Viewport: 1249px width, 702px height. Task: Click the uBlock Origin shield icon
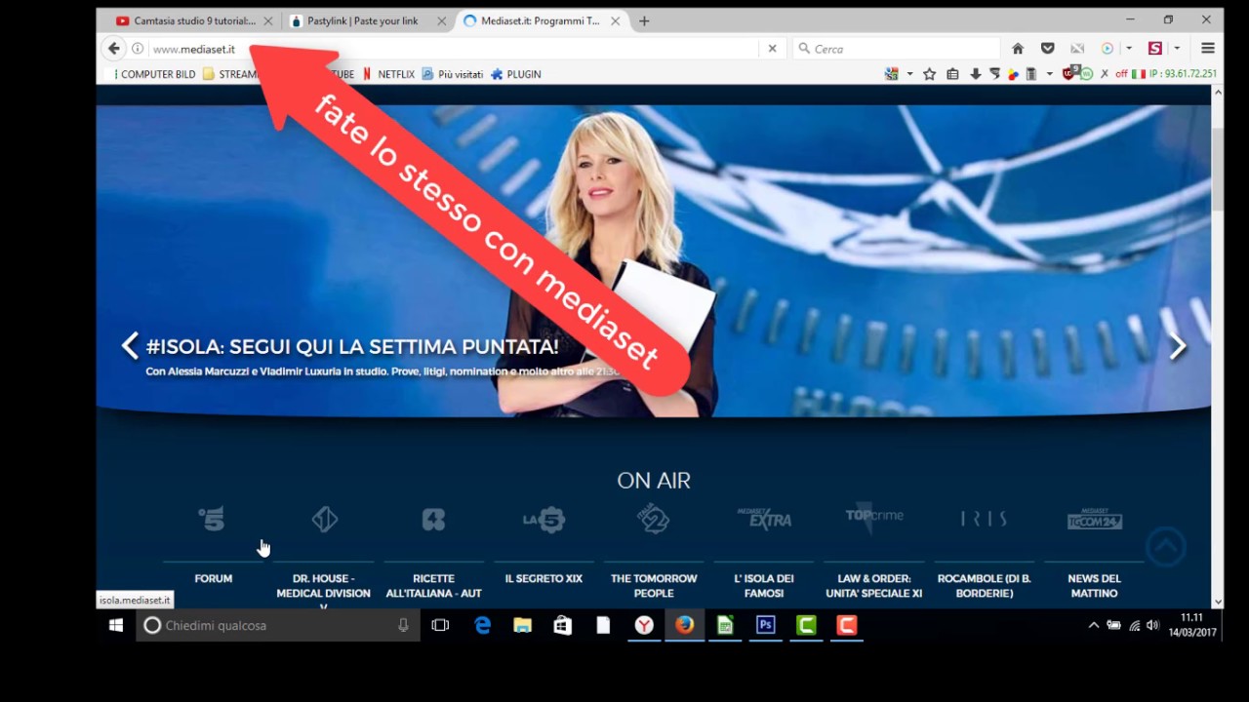[1068, 74]
